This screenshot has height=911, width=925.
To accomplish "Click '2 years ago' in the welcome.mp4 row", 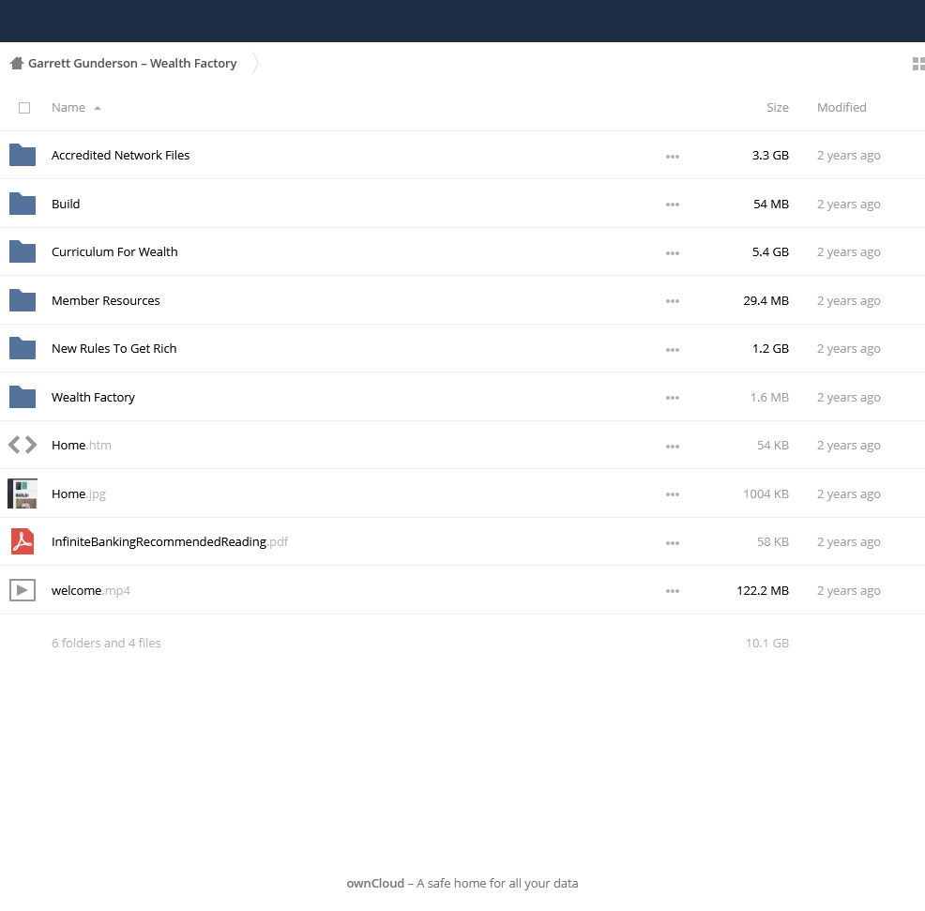I will point(848,591).
